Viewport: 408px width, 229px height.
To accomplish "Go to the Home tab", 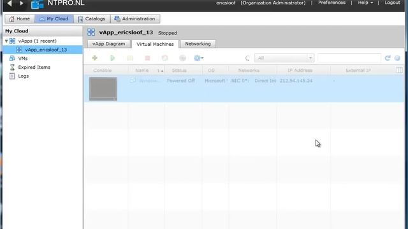I will pos(20,18).
